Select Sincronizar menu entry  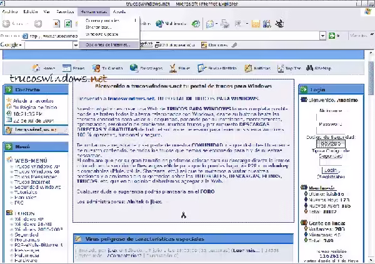pos(109,28)
